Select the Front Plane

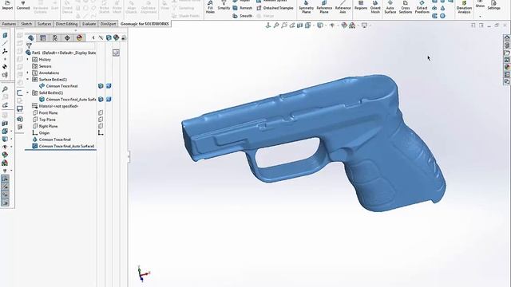point(45,112)
